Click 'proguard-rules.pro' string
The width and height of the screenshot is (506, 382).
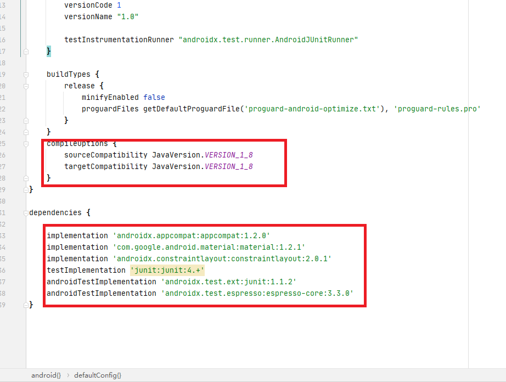tap(437, 109)
